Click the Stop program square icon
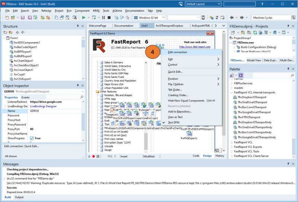This screenshot has width=298, height=202. pyautogui.click(x=109, y=18)
